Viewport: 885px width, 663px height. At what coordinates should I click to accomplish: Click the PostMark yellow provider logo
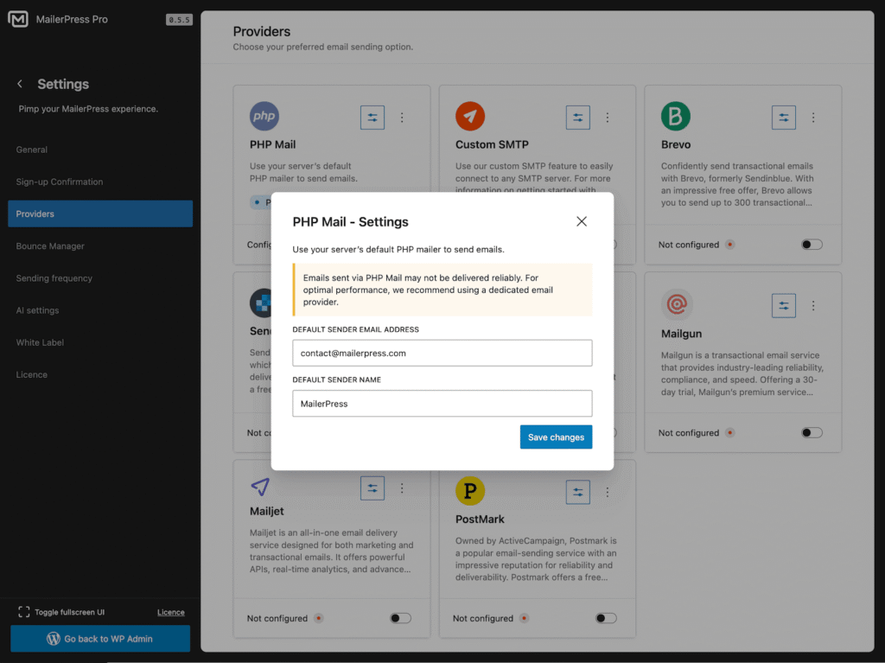click(x=471, y=490)
